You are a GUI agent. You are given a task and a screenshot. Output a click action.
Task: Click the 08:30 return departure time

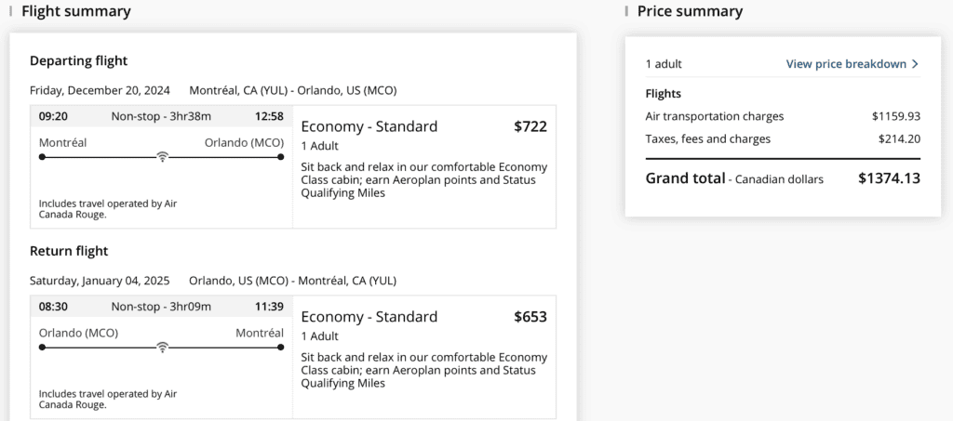click(x=53, y=307)
